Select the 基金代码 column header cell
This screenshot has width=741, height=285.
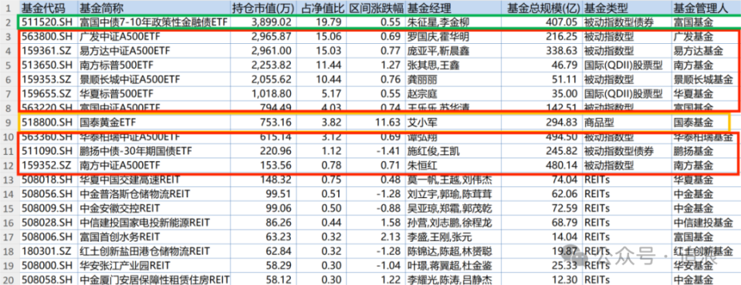(x=49, y=8)
